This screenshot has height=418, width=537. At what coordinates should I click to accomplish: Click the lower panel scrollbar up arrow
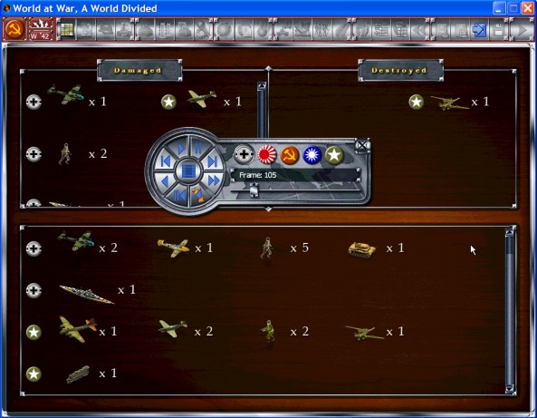(510, 232)
